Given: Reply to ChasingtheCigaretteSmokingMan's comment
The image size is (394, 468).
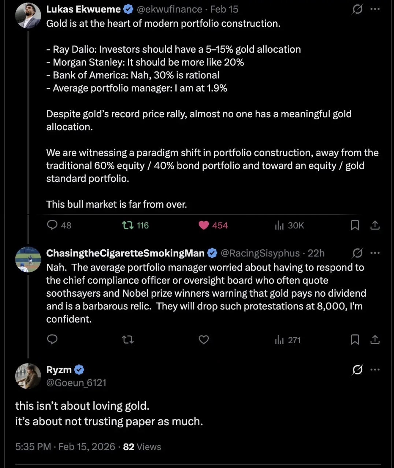Looking at the screenshot, I should pos(52,340).
